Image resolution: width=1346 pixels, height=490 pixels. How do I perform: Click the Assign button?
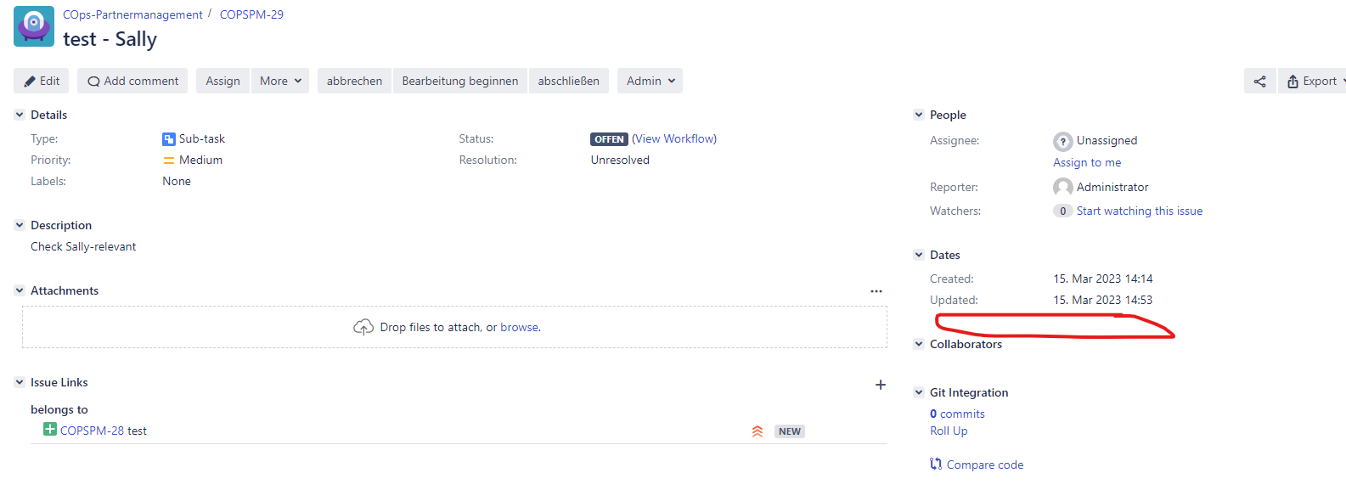pyautogui.click(x=222, y=82)
